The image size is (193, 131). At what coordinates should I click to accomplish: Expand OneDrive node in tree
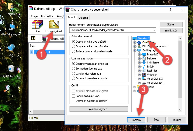(x=135, y=42)
